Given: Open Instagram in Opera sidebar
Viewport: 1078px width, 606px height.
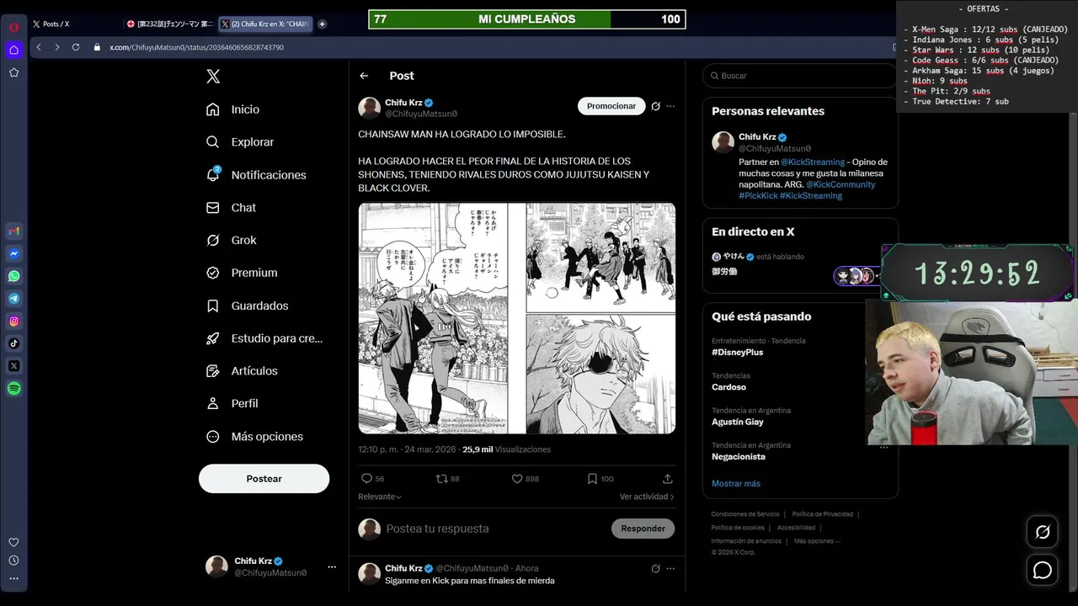Looking at the screenshot, I should 14,321.
